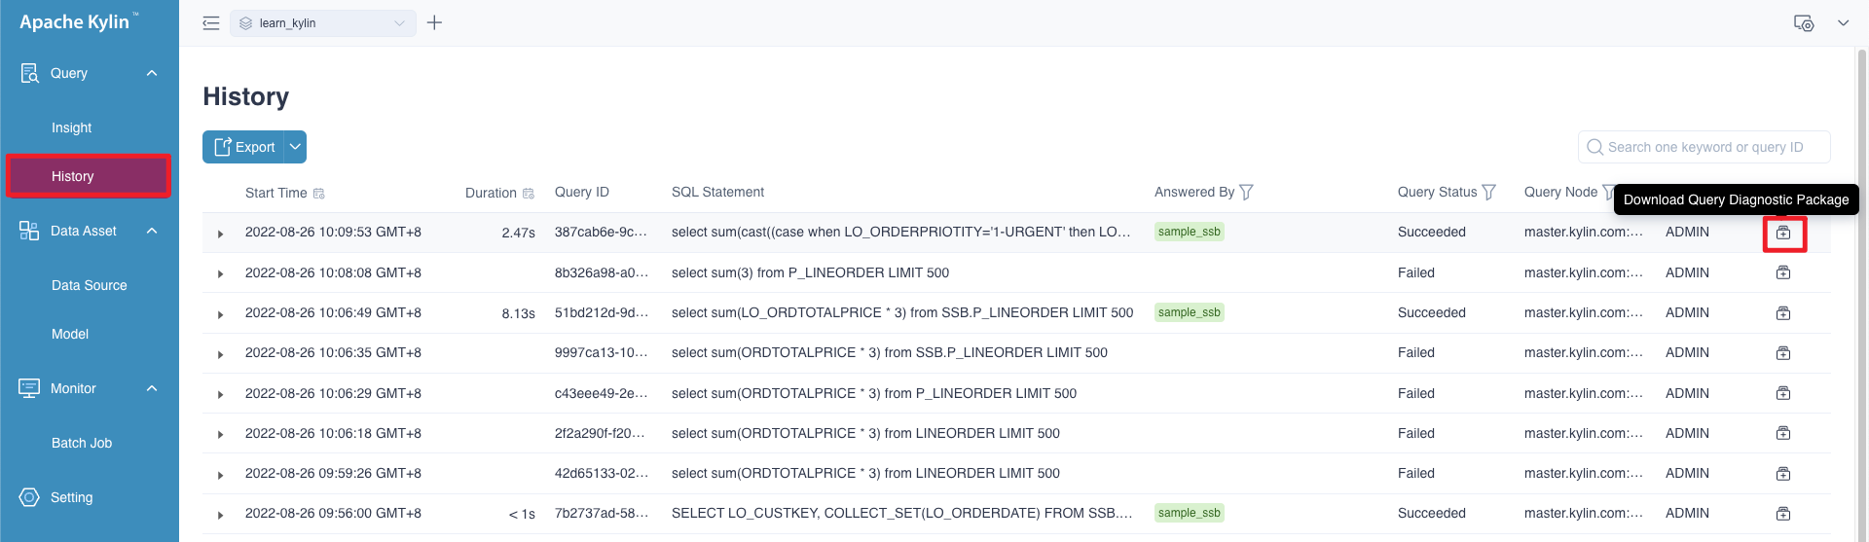
Task: Download diagnostic package for the first query
Action: coord(1783,233)
